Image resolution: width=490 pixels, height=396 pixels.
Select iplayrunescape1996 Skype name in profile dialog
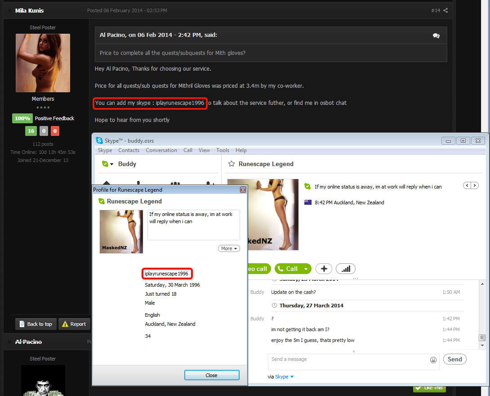167,274
